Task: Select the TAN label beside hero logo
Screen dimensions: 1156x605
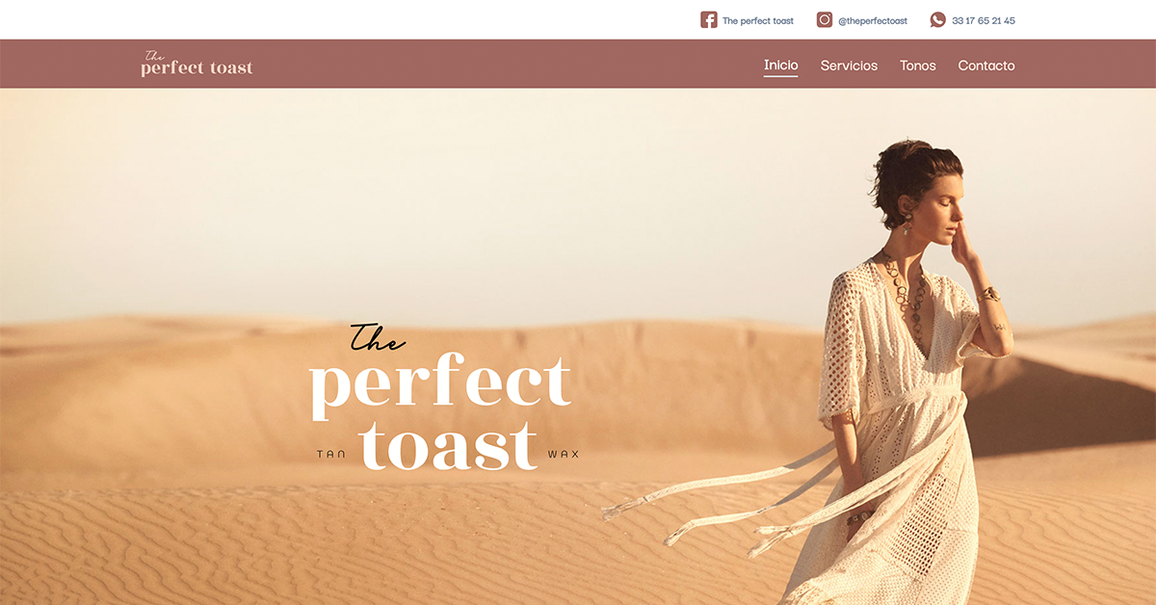Action: coord(331,454)
